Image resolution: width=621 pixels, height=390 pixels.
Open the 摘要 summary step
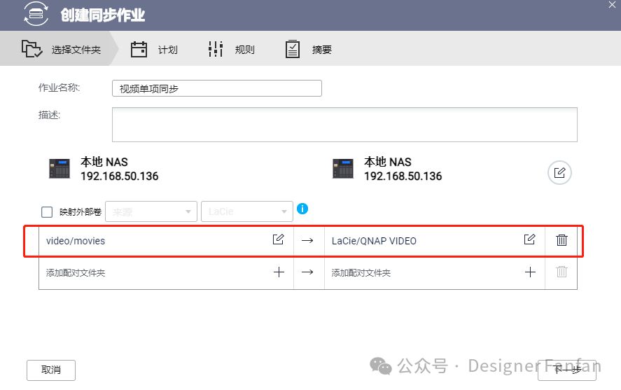point(309,50)
